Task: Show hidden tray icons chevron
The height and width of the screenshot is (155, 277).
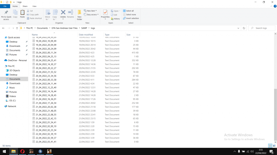Action: [x=235, y=151]
